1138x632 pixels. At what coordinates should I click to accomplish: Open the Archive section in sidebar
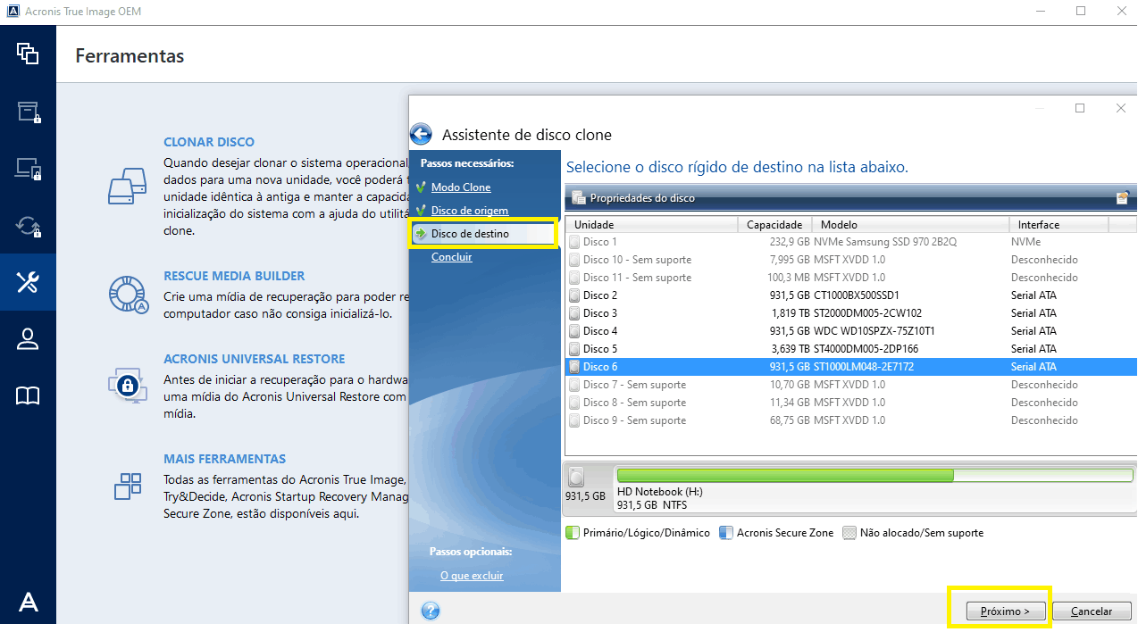coord(28,112)
